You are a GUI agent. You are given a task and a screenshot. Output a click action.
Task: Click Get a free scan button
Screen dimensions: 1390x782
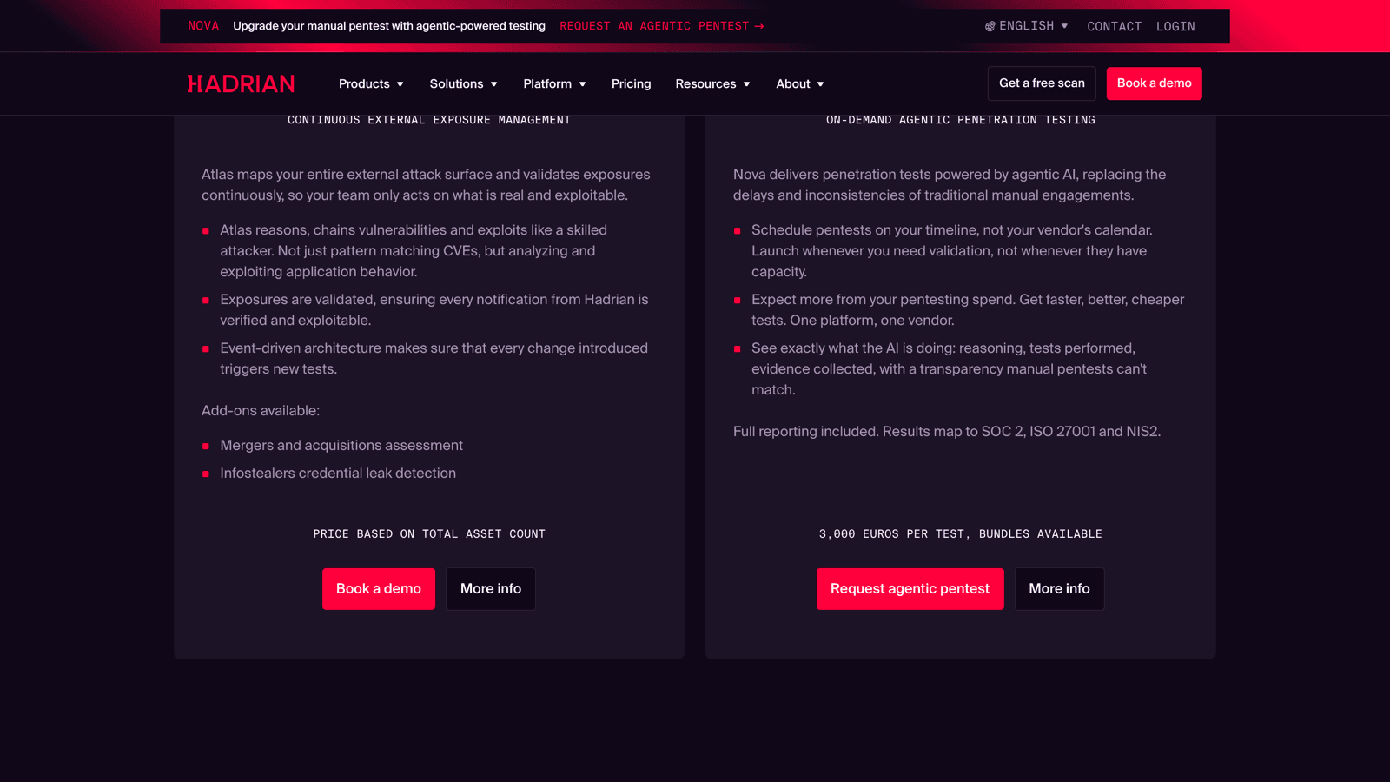coord(1042,83)
